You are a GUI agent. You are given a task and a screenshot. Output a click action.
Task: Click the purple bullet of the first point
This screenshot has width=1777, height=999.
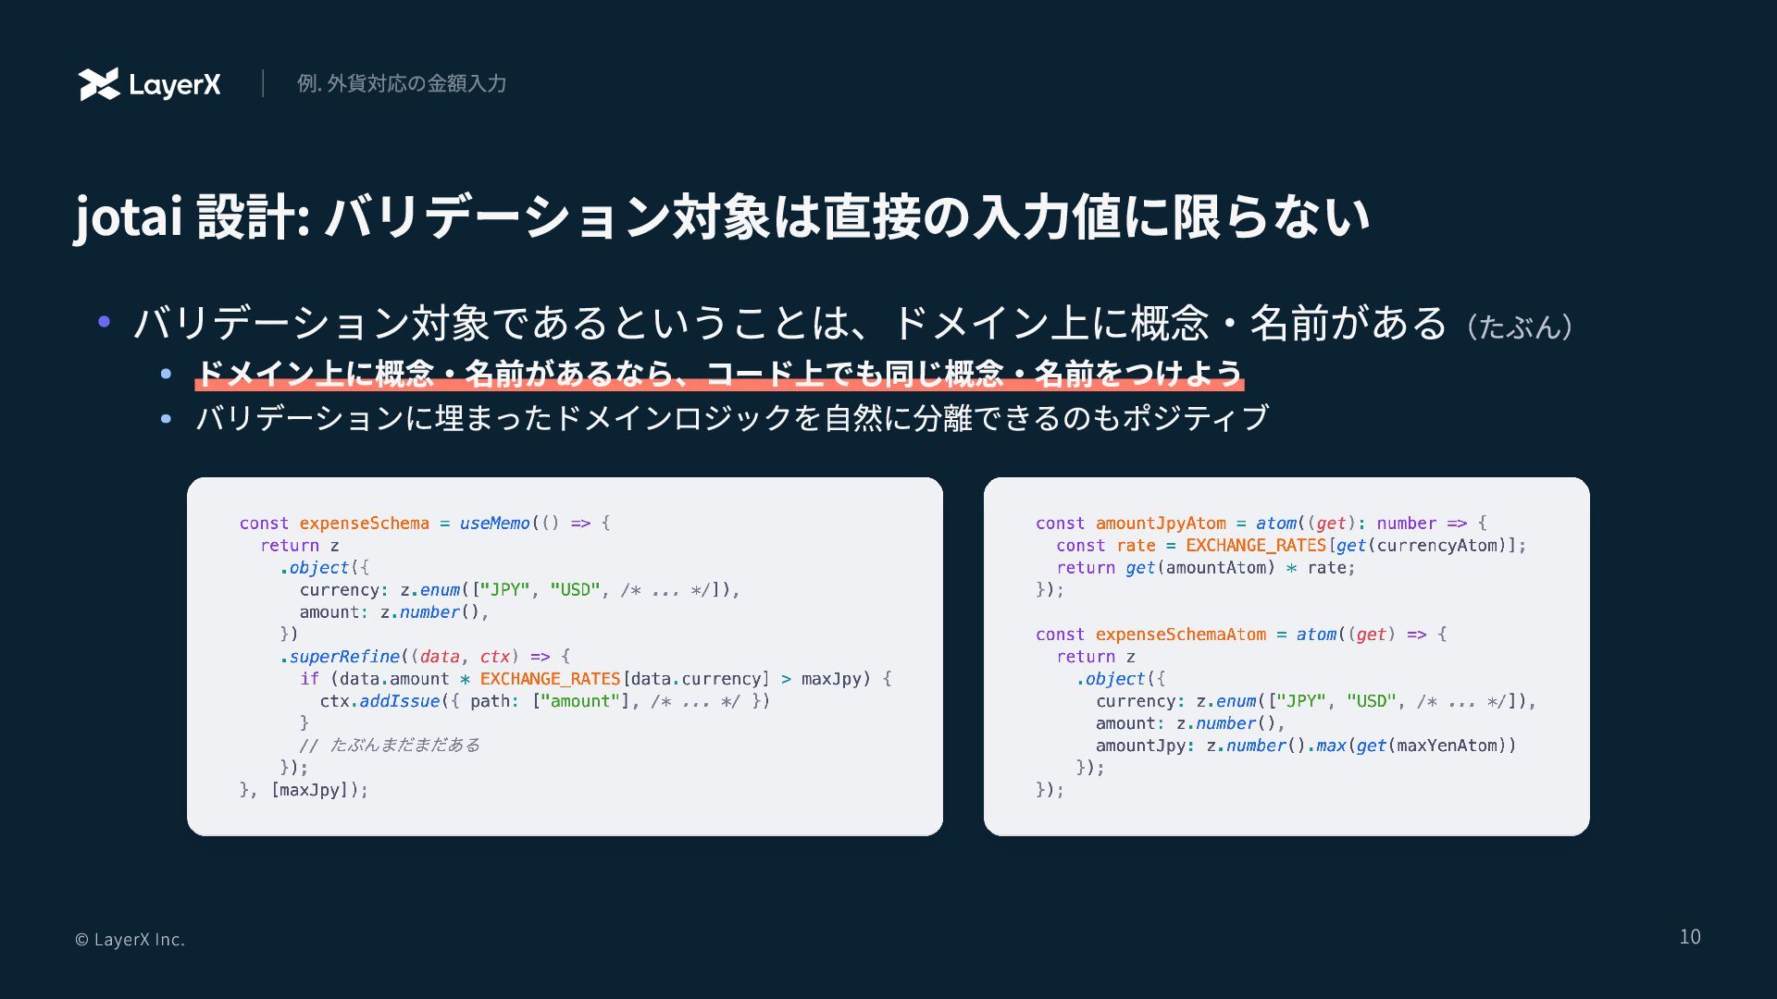[x=105, y=322]
